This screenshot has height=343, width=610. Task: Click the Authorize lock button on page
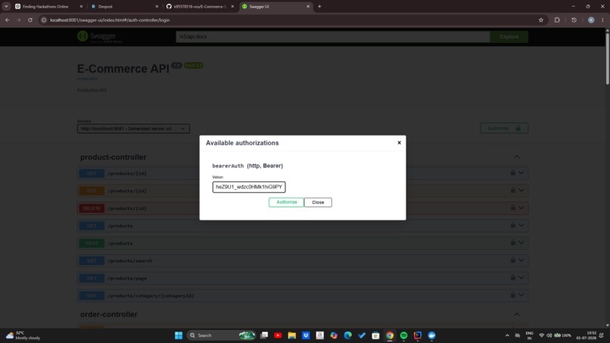click(x=504, y=128)
